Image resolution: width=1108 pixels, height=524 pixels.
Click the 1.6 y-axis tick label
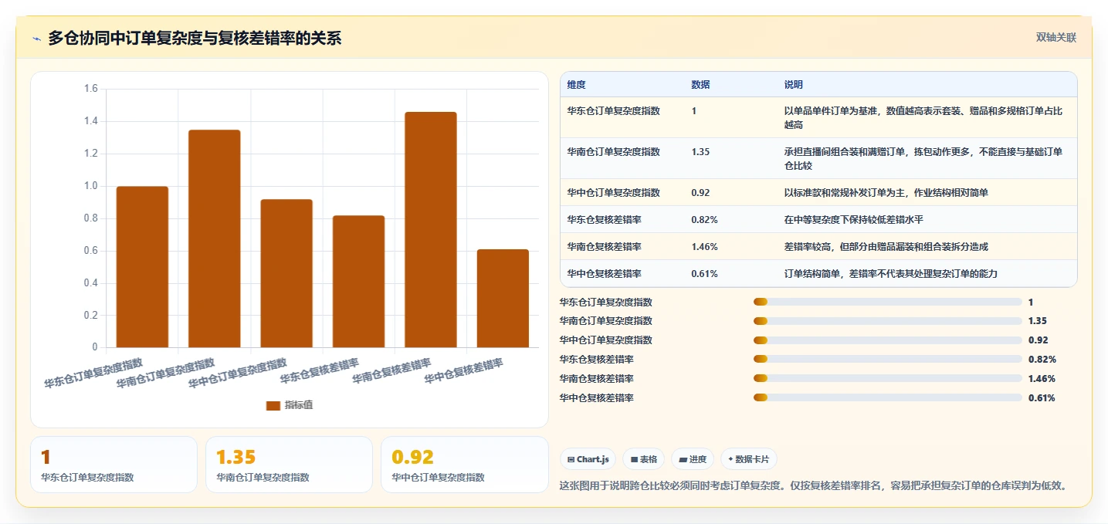click(x=90, y=89)
